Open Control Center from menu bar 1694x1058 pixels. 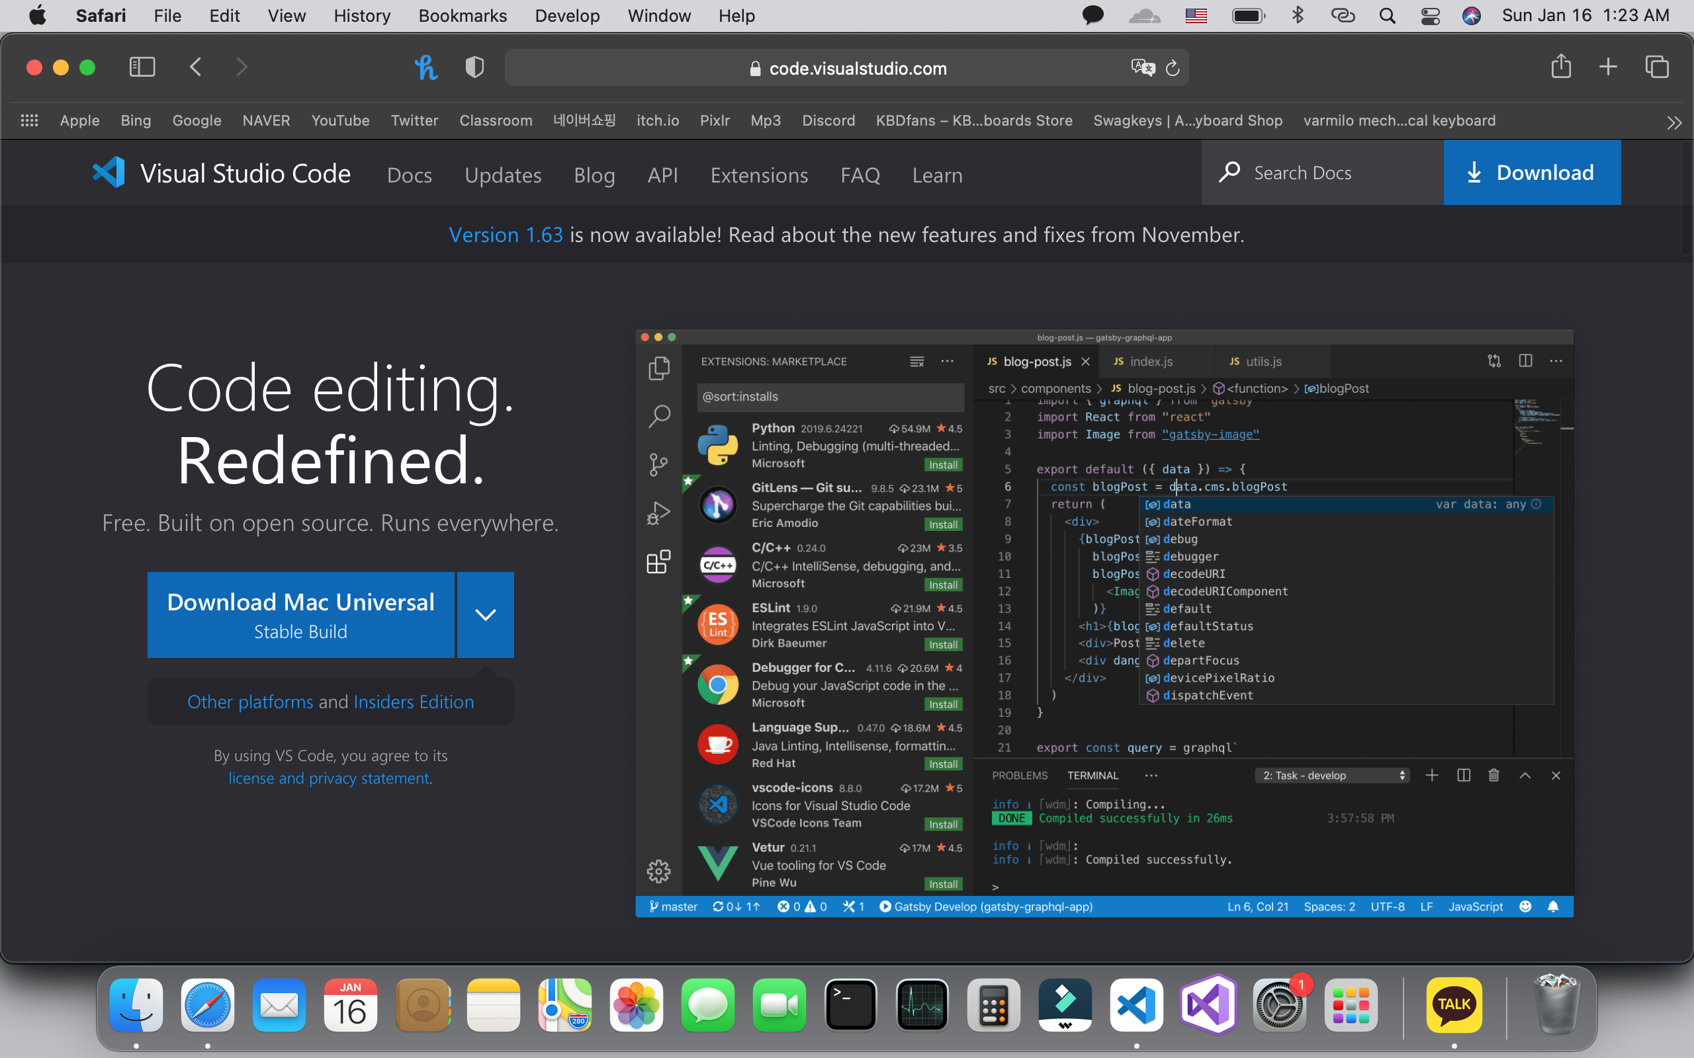pyautogui.click(x=1430, y=15)
